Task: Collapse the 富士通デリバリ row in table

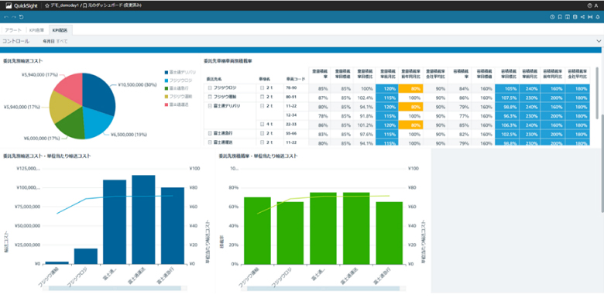Action: coord(210,105)
